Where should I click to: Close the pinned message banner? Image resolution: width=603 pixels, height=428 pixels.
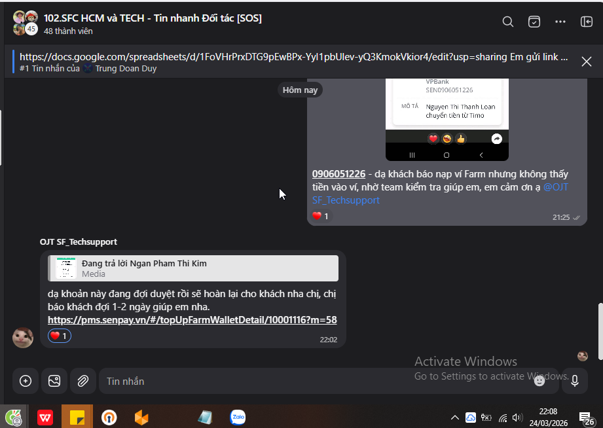coord(587,62)
